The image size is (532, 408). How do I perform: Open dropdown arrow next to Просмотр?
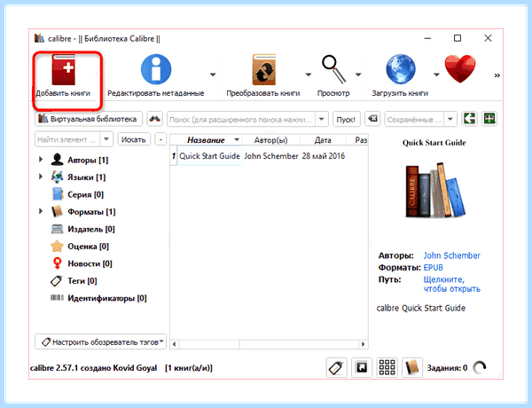[358, 75]
